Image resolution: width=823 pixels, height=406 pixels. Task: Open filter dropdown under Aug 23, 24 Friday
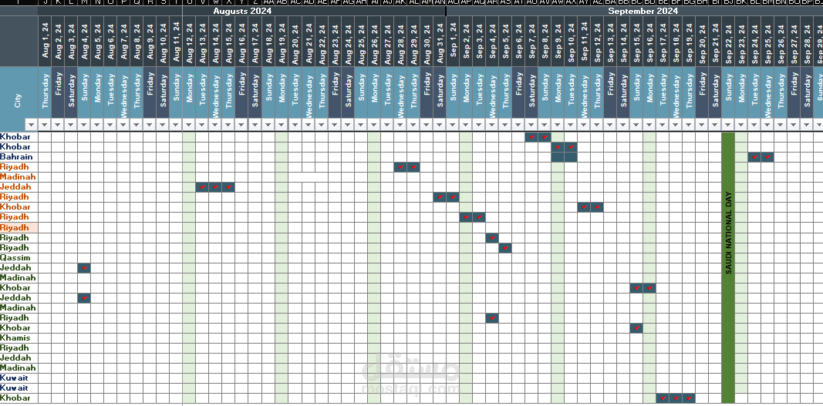pyautogui.click(x=334, y=125)
